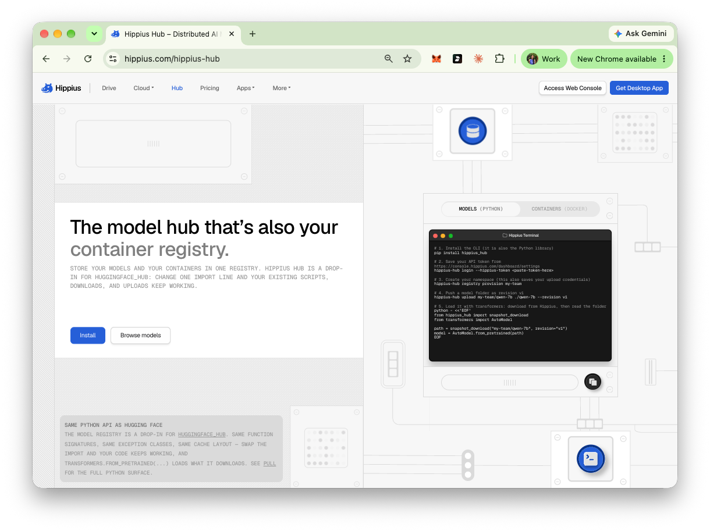
Task: Expand the More dropdown menu
Action: coord(282,88)
